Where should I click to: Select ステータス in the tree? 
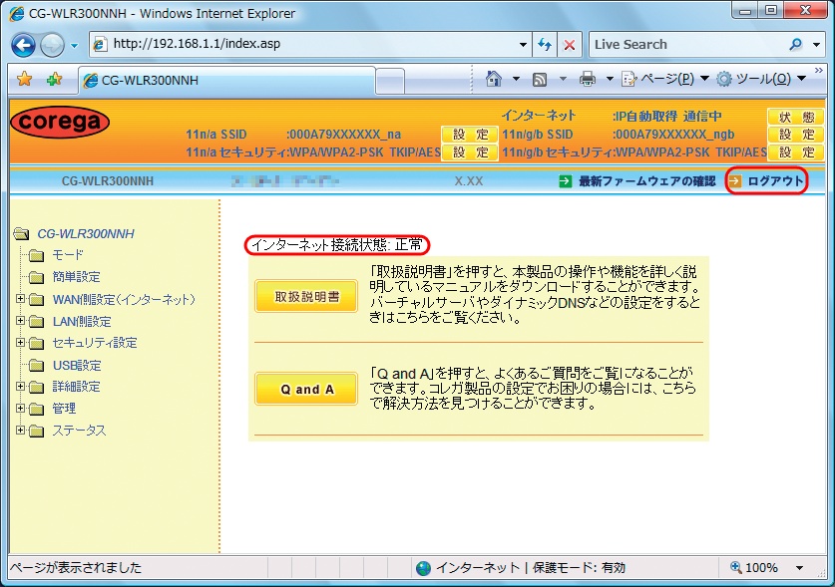click(x=80, y=431)
